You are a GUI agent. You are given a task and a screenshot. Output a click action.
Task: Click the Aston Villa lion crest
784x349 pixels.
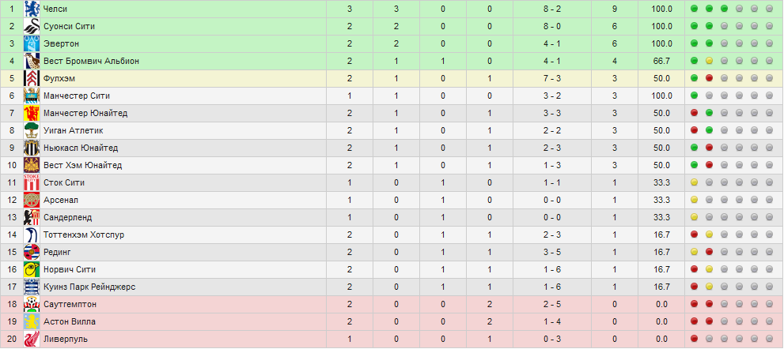pos(32,321)
